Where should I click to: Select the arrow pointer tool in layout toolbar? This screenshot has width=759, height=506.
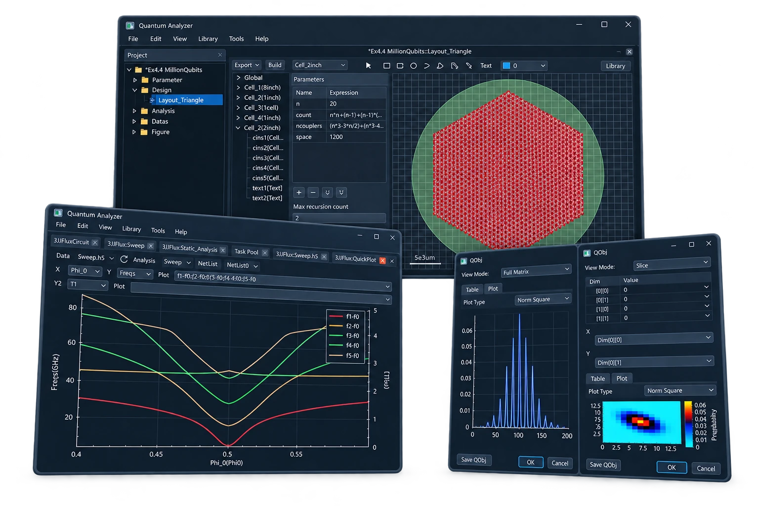pyautogui.click(x=368, y=65)
